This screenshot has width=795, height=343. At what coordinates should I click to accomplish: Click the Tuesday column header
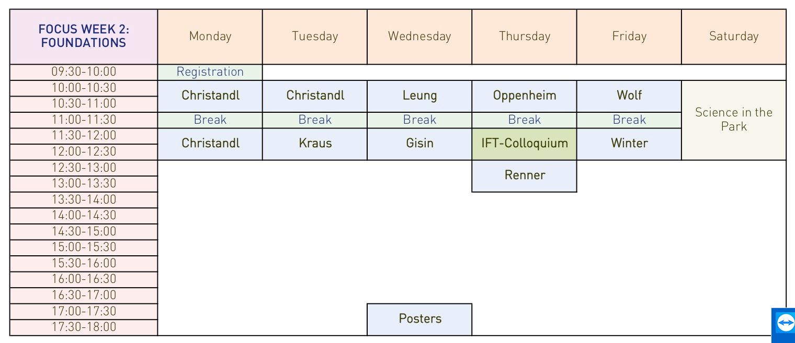315,37
